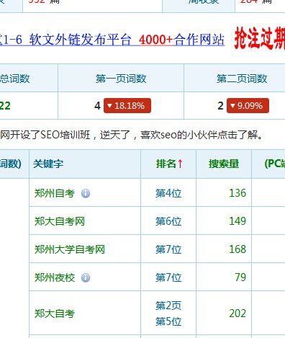This screenshot has height=338, width=285.
Task: Click 第6位 ranking for 郑大自考网
Action: pos(168,221)
